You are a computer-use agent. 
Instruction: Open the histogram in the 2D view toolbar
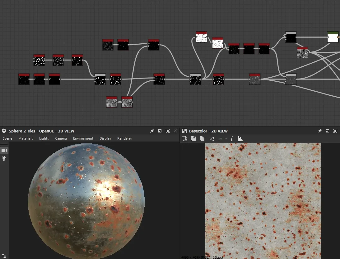click(x=240, y=139)
